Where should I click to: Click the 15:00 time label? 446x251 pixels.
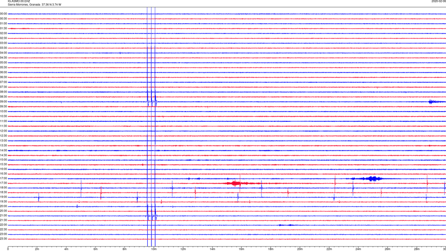point(3,160)
